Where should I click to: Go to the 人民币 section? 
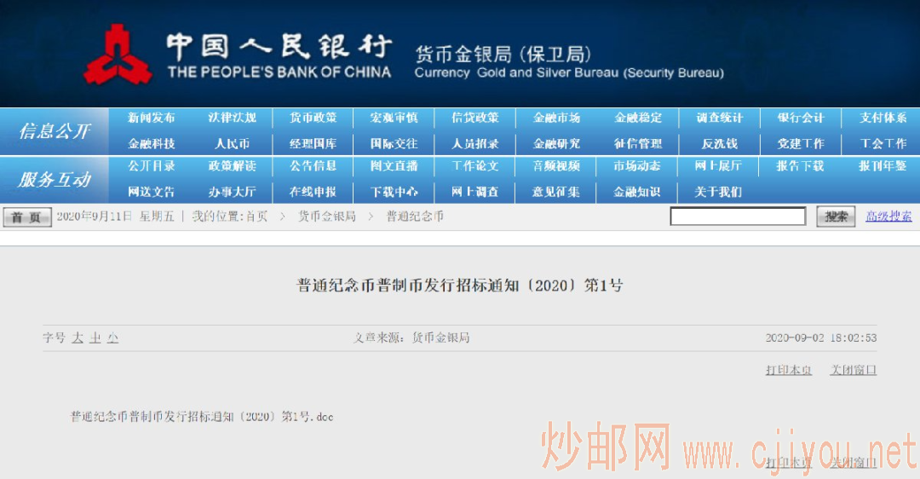point(233,144)
